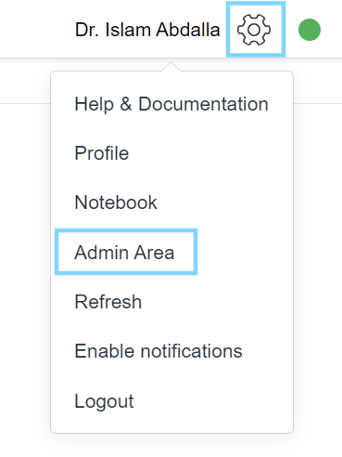Log out using the Logout entry
Screen dimensions: 342x457
pos(104,401)
